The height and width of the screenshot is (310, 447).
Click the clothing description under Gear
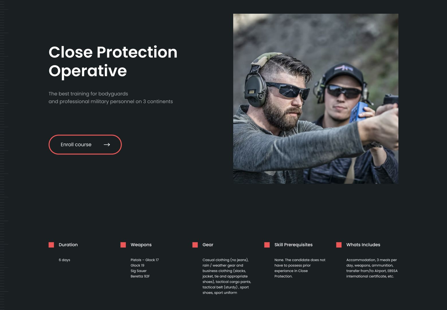pos(227,276)
